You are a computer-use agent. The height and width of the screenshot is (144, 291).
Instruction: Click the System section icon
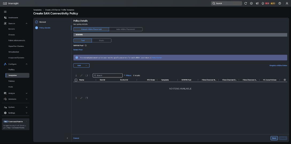point(5,107)
